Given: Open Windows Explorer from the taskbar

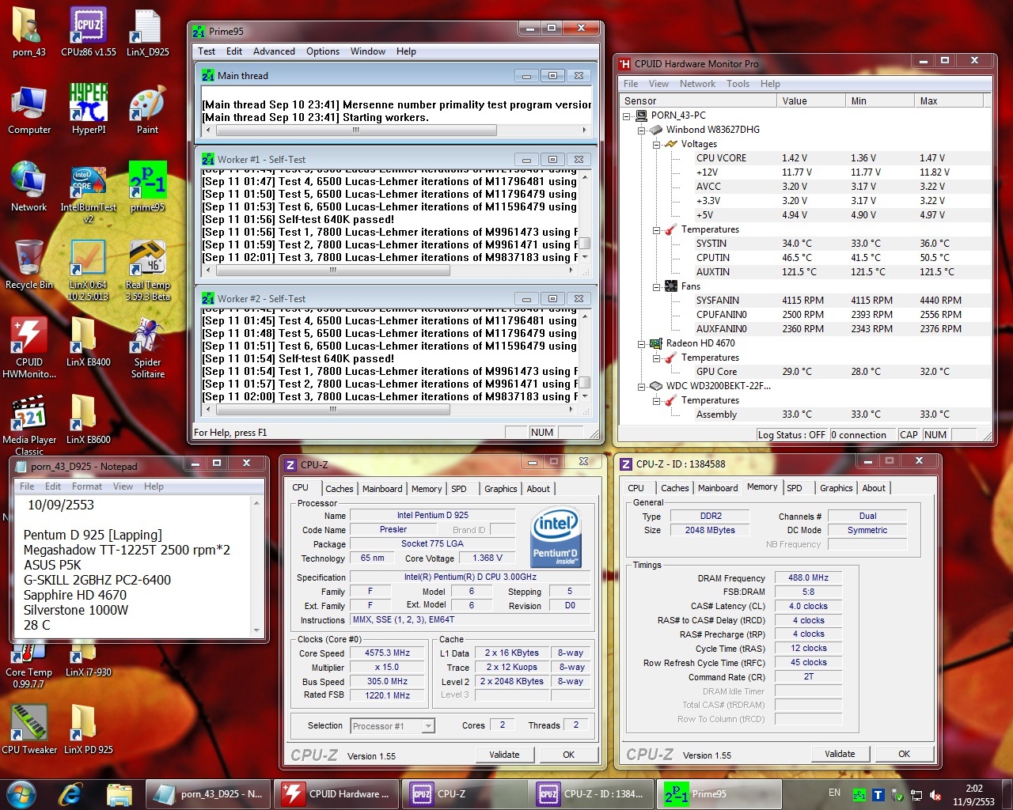Looking at the screenshot, I should click(x=119, y=793).
